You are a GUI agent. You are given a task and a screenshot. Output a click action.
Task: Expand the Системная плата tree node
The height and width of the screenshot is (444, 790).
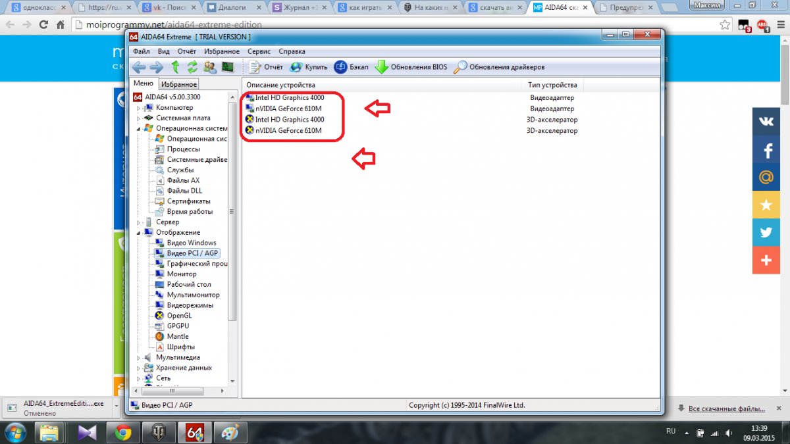[x=138, y=118]
